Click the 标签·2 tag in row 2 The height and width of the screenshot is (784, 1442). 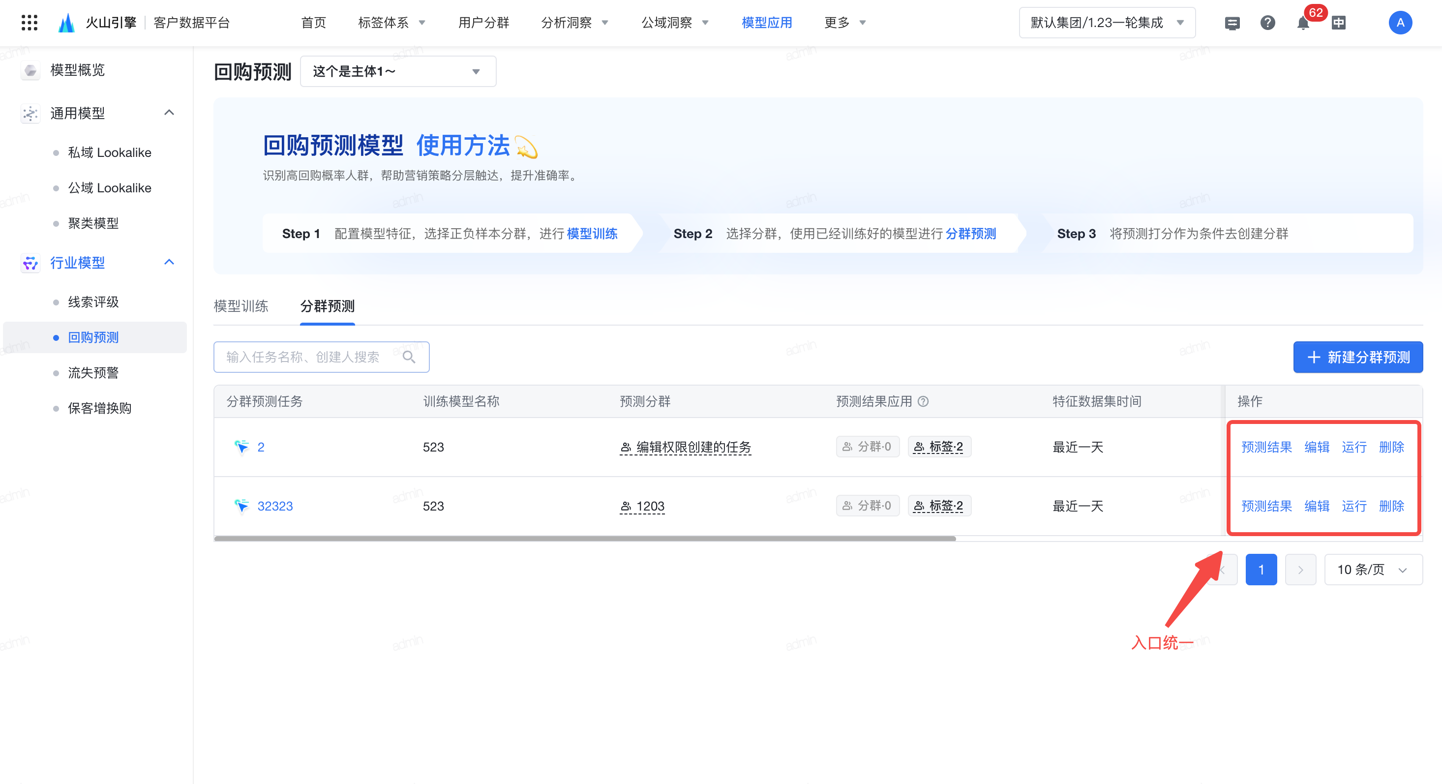(939, 447)
